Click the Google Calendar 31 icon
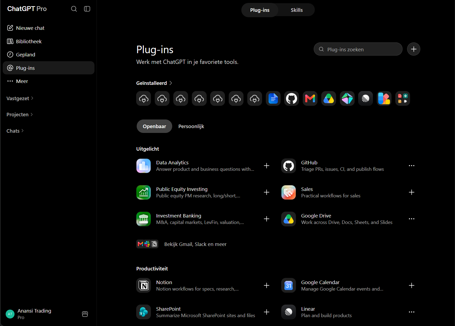The height and width of the screenshot is (326, 455). (289, 285)
